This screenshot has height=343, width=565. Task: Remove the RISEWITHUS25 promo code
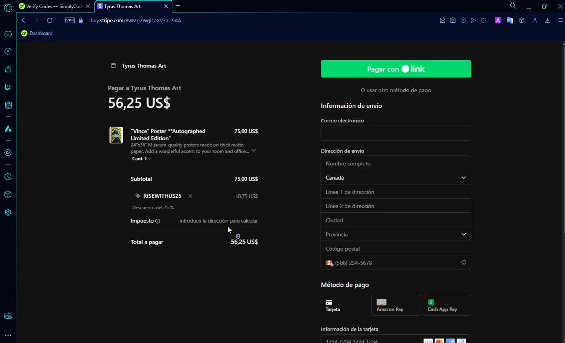pos(190,196)
